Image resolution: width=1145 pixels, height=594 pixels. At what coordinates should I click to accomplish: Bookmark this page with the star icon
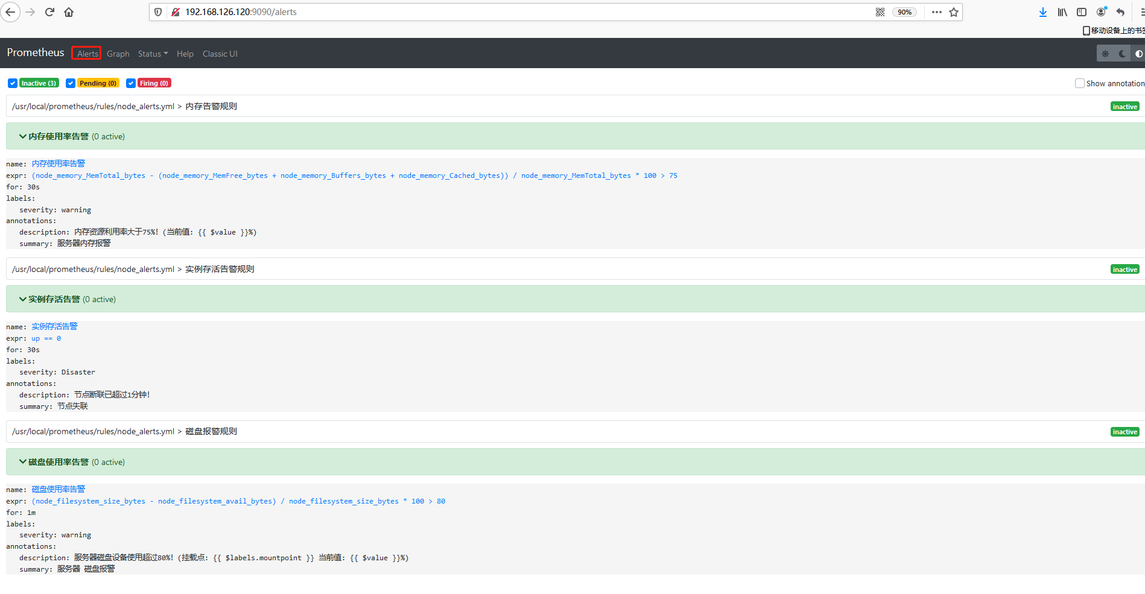click(954, 12)
